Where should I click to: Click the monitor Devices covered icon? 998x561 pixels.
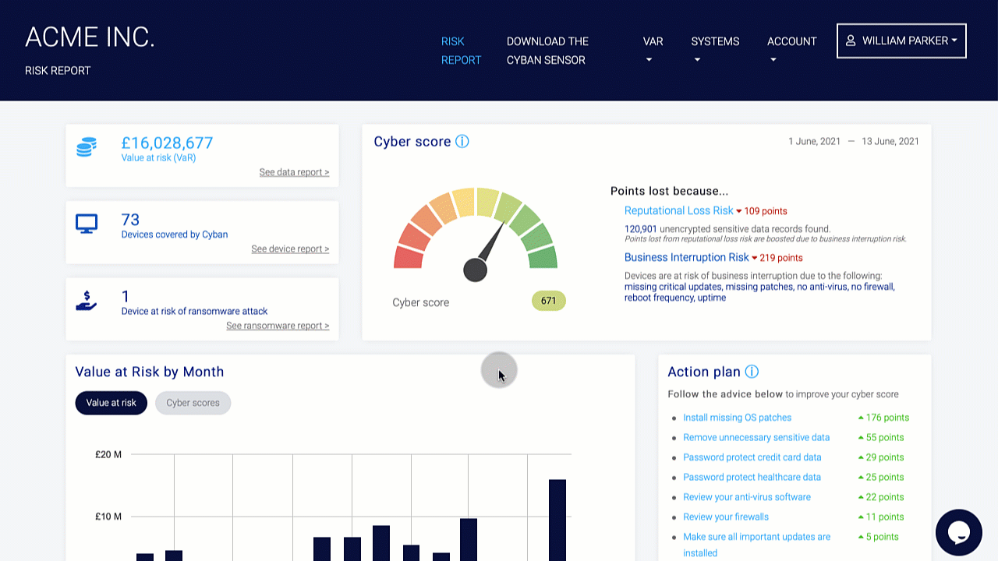(x=87, y=224)
